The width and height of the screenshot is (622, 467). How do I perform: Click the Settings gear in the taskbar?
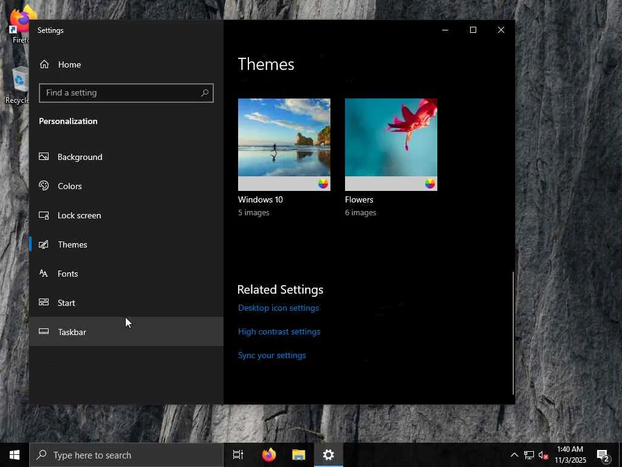coord(329,455)
